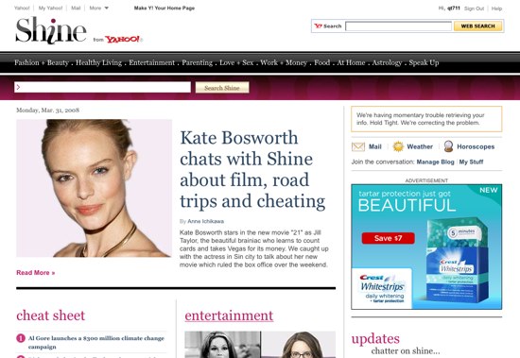
Task: Open the Food section
Action: click(x=322, y=62)
